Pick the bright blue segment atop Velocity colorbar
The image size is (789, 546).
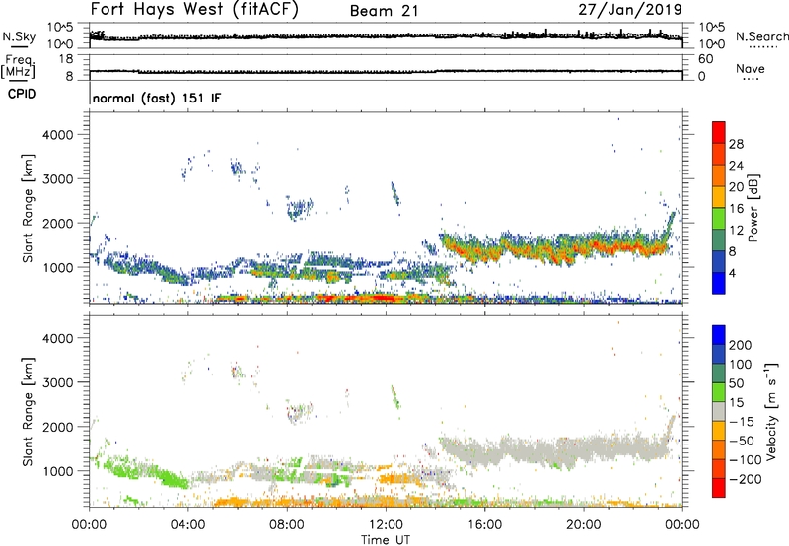pyautogui.click(x=719, y=335)
